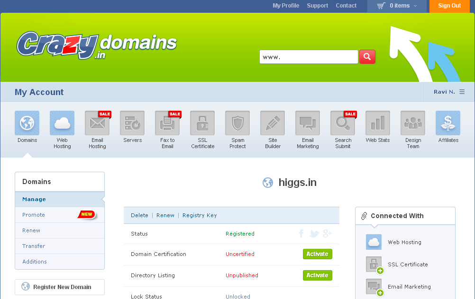Open Support in top bar

pyautogui.click(x=317, y=6)
